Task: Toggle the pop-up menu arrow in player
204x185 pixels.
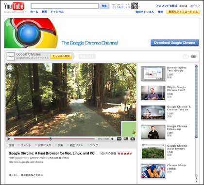Action: (133, 139)
